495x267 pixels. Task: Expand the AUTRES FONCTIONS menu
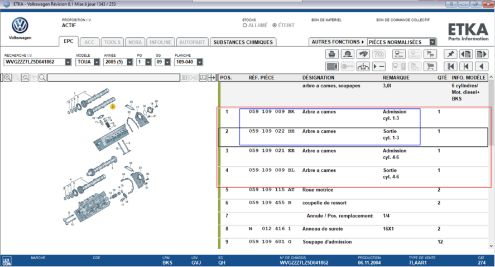[338, 42]
